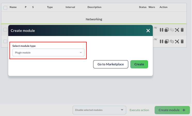
Task: Expand the Disable selected modules dropdown
Action: tap(99, 110)
